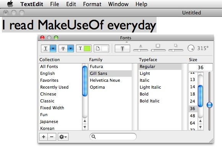This screenshot has width=222, height=149.
Task: Open the text strikethrough dropdown
Action: pos(70,49)
